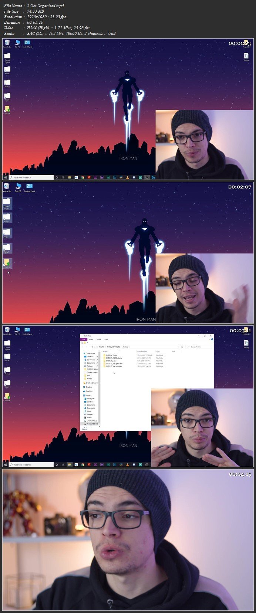Select Current Project folder in the 00:01:03 frame
Screen dimensions: 256x613
coord(7,58)
